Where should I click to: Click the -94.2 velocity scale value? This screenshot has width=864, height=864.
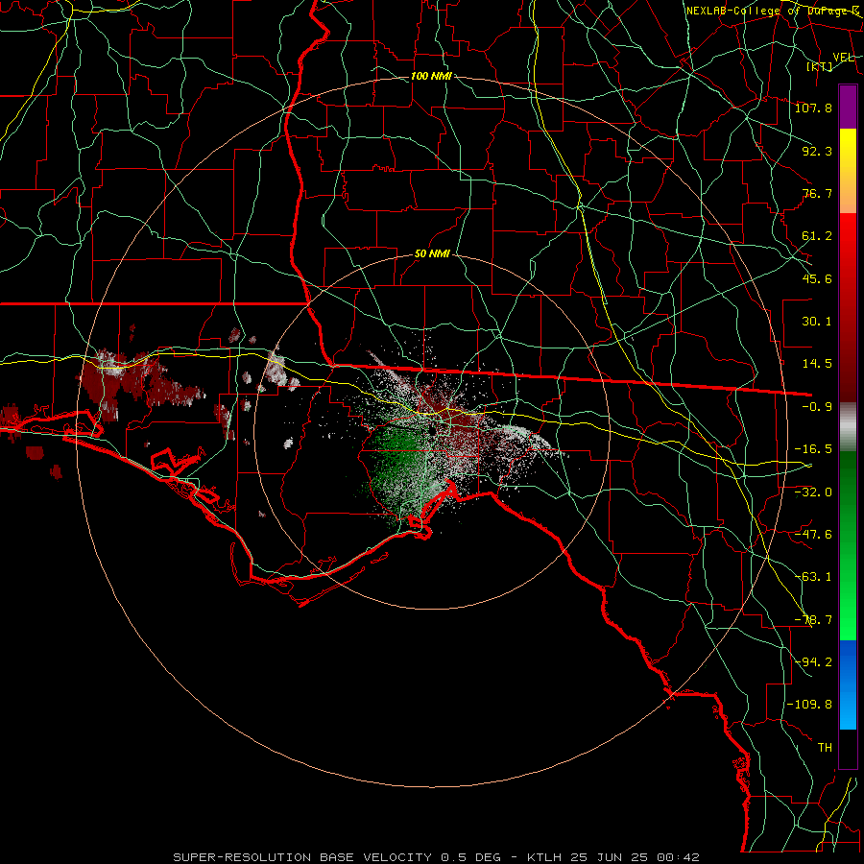point(813,662)
